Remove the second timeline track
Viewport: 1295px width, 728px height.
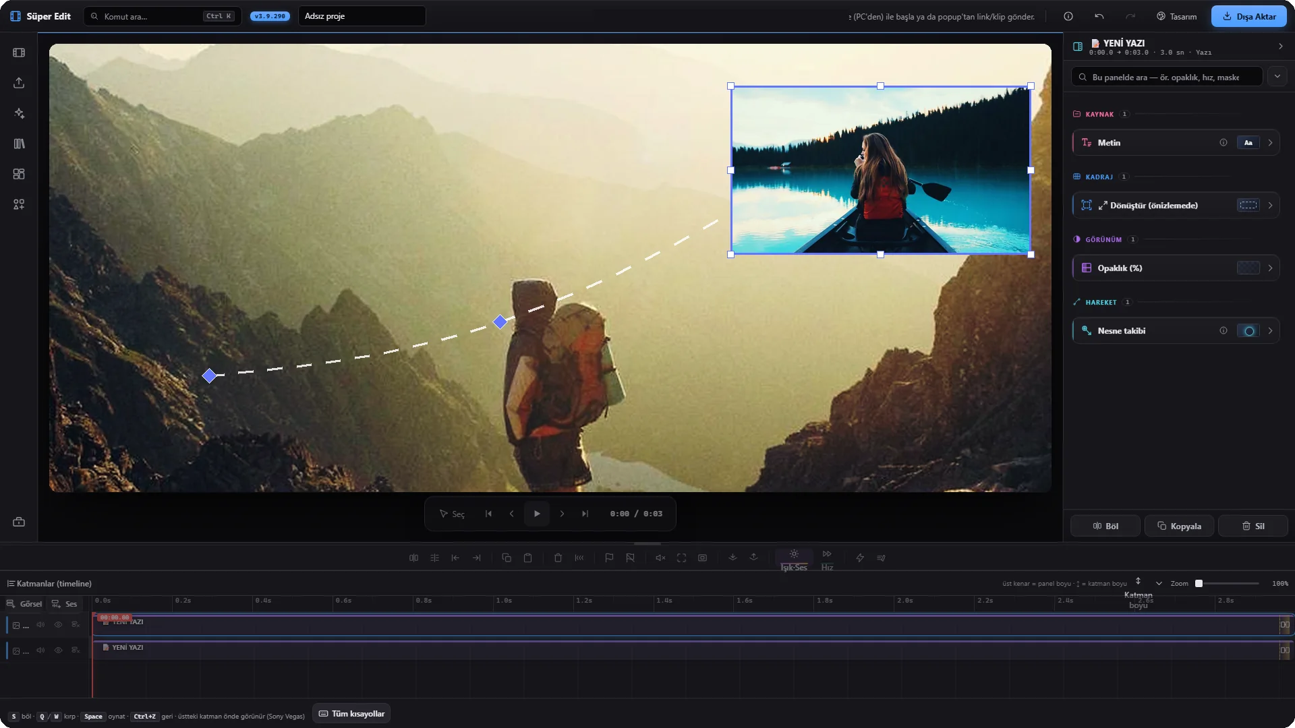click(x=76, y=650)
